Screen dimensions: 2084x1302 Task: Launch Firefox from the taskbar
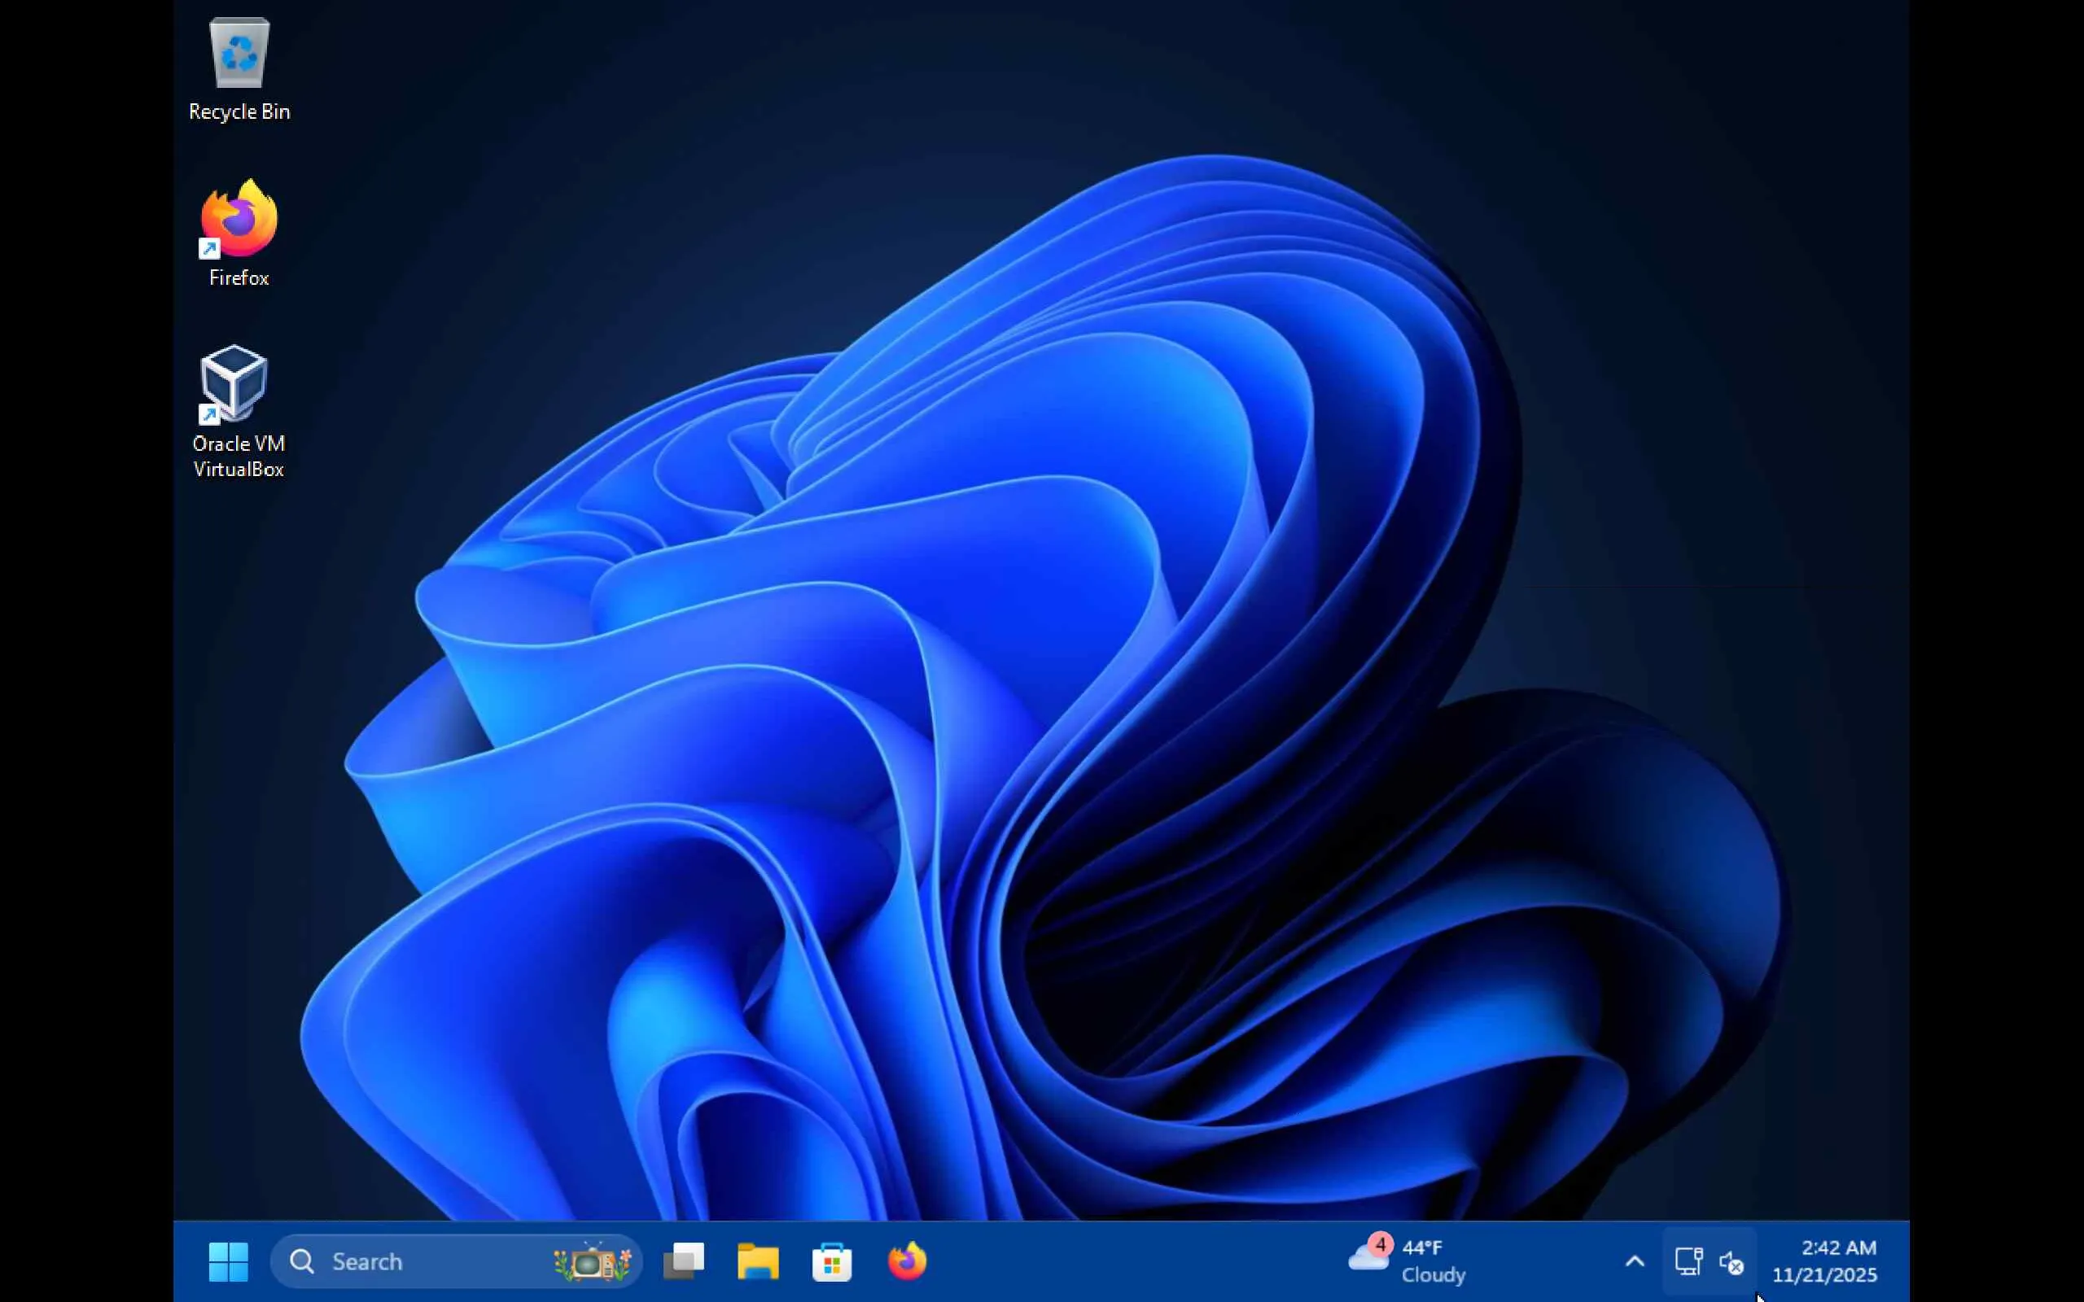[907, 1261]
